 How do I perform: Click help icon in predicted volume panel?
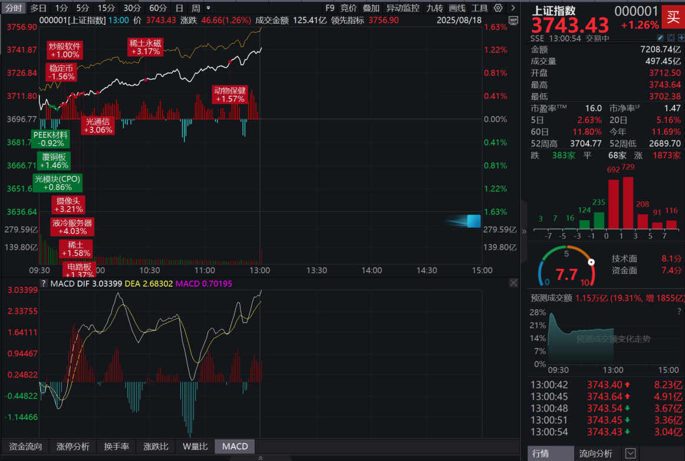point(679,311)
